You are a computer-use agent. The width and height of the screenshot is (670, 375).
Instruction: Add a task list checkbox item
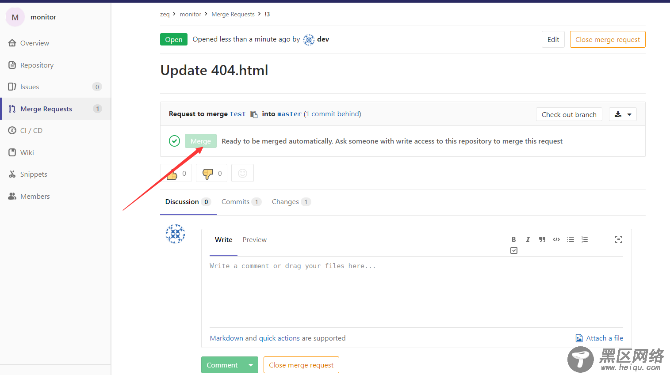514,250
